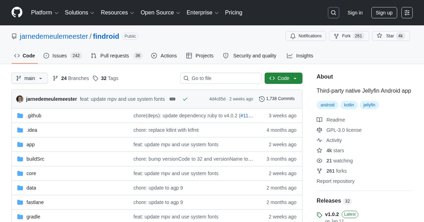Click the star icon beside 4k stars
The height and width of the screenshot is (222, 424).
coord(319,150)
